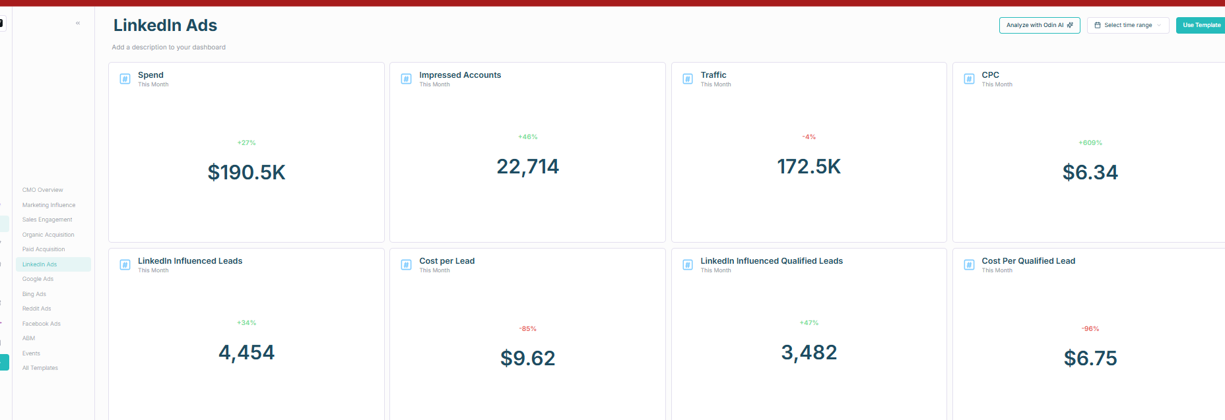Viewport: 1225px width, 420px height.
Task: Click the LinkedIn Influenced Leads card title
Action: (190, 261)
